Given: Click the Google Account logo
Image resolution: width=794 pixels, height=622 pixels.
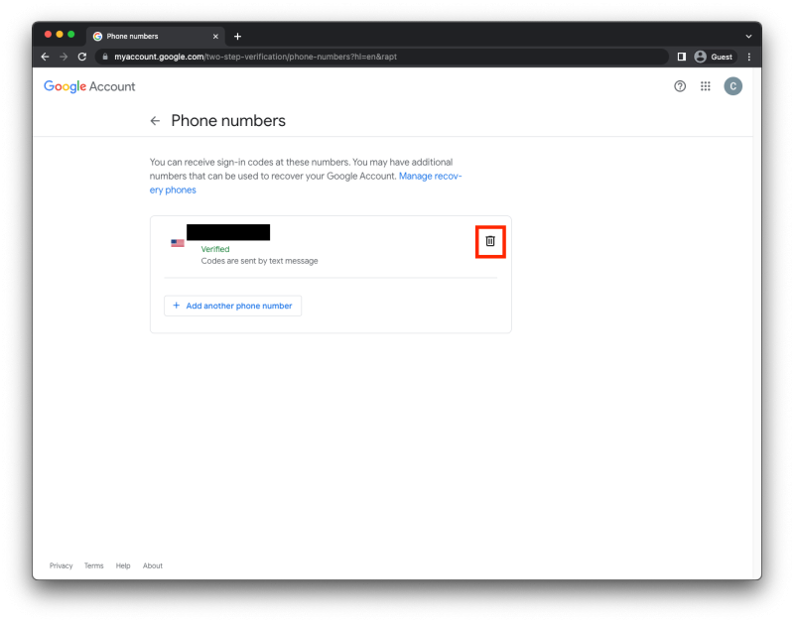Looking at the screenshot, I should (x=89, y=86).
